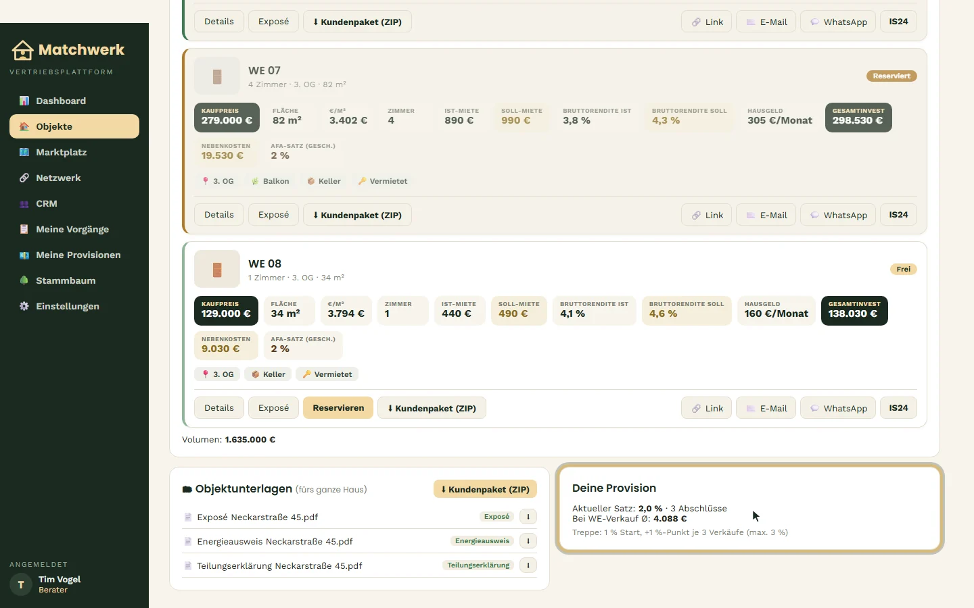Download Kundenpaket ZIP for WE 08
The width and height of the screenshot is (974, 608).
(432, 408)
